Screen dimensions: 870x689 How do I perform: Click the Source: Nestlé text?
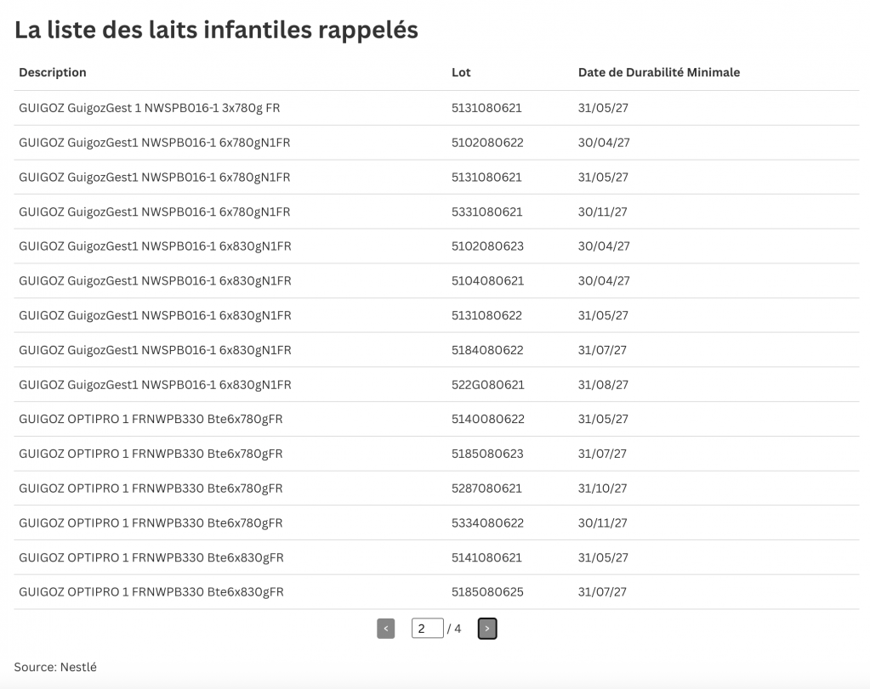tap(55, 667)
